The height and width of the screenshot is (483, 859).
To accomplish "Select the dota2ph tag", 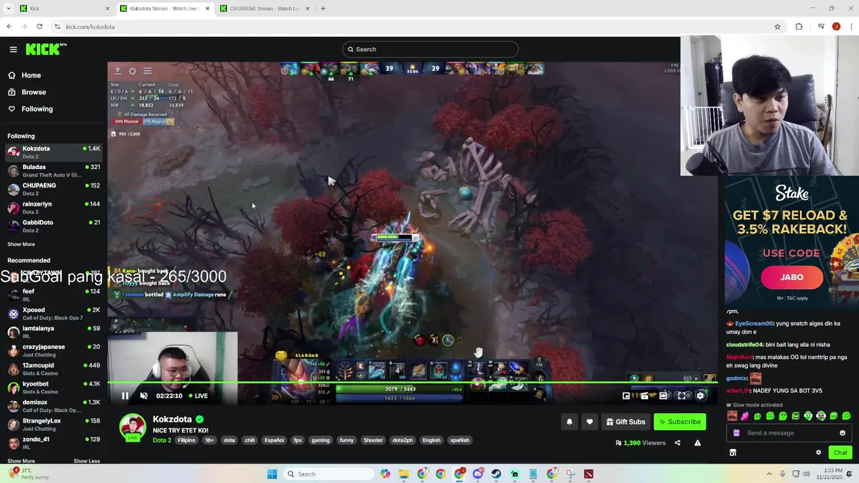I will tap(403, 440).
